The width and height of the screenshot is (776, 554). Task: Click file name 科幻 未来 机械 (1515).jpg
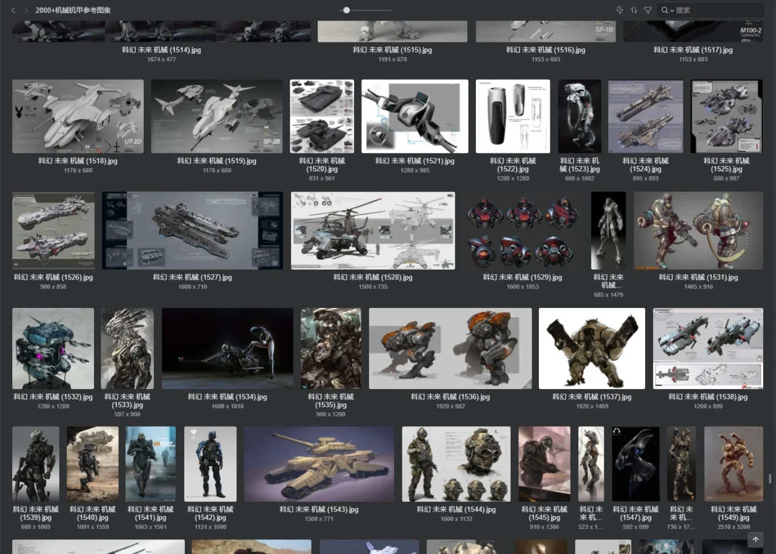coord(392,50)
